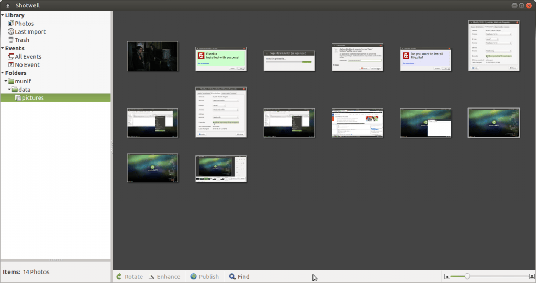Collapse the Library section
The width and height of the screenshot is (536, 283).
point(3,16)
